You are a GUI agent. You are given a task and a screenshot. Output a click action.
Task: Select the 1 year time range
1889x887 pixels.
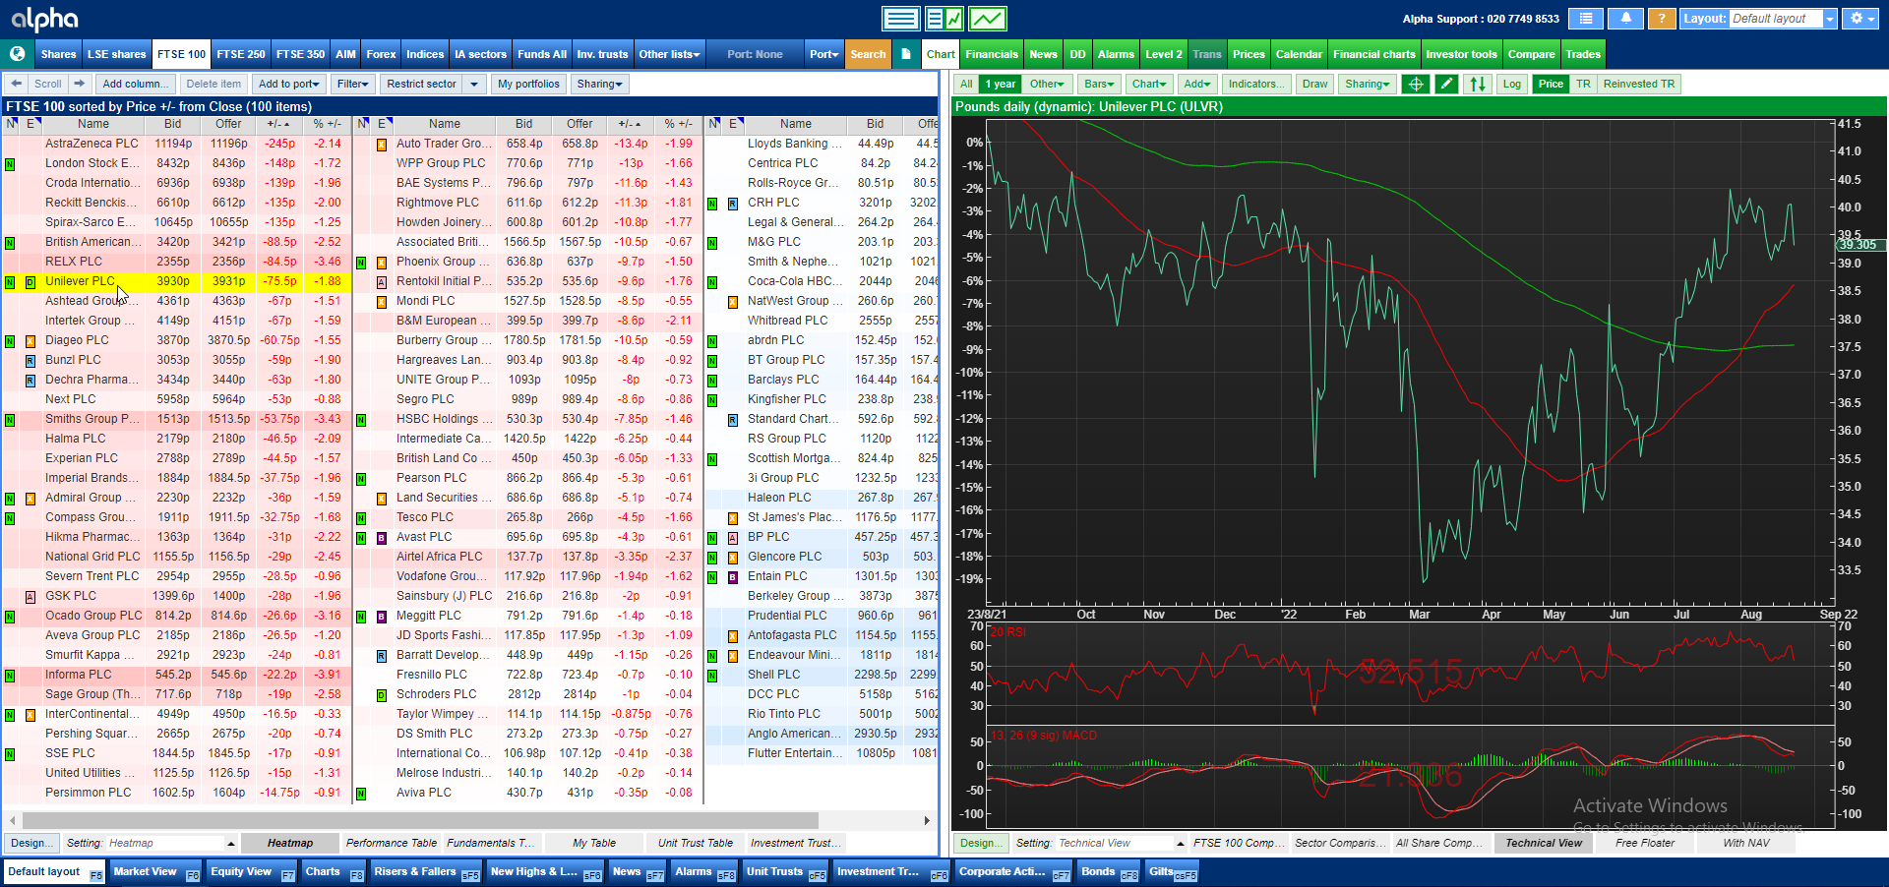(1001, 84)
